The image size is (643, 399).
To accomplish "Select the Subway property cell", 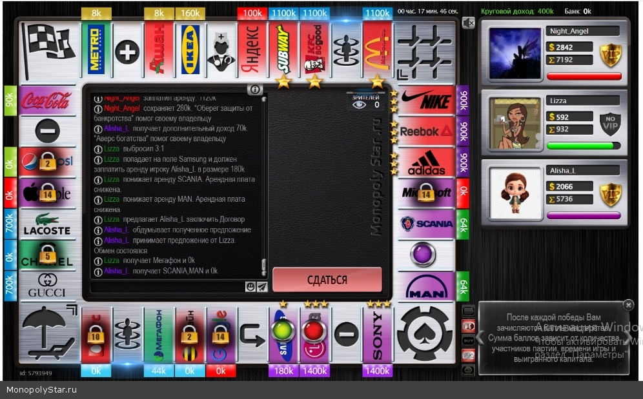I will tap(284, 50).
